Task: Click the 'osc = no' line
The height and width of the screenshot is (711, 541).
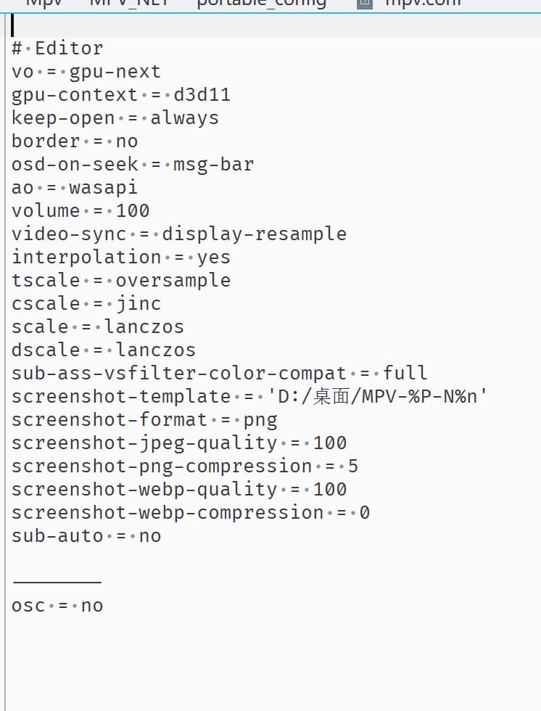Action: pos(57,606)
